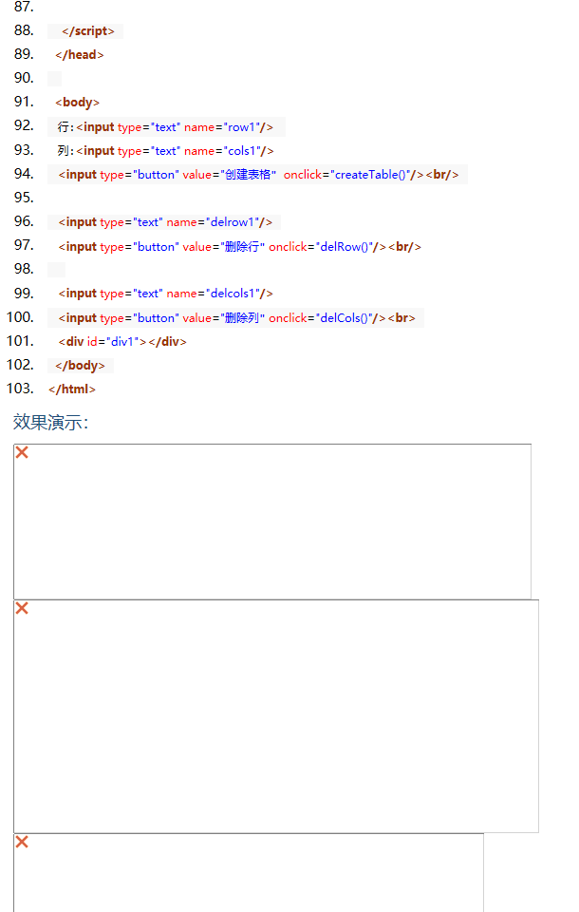Click the closing body tag on line 102

(81, 365)
